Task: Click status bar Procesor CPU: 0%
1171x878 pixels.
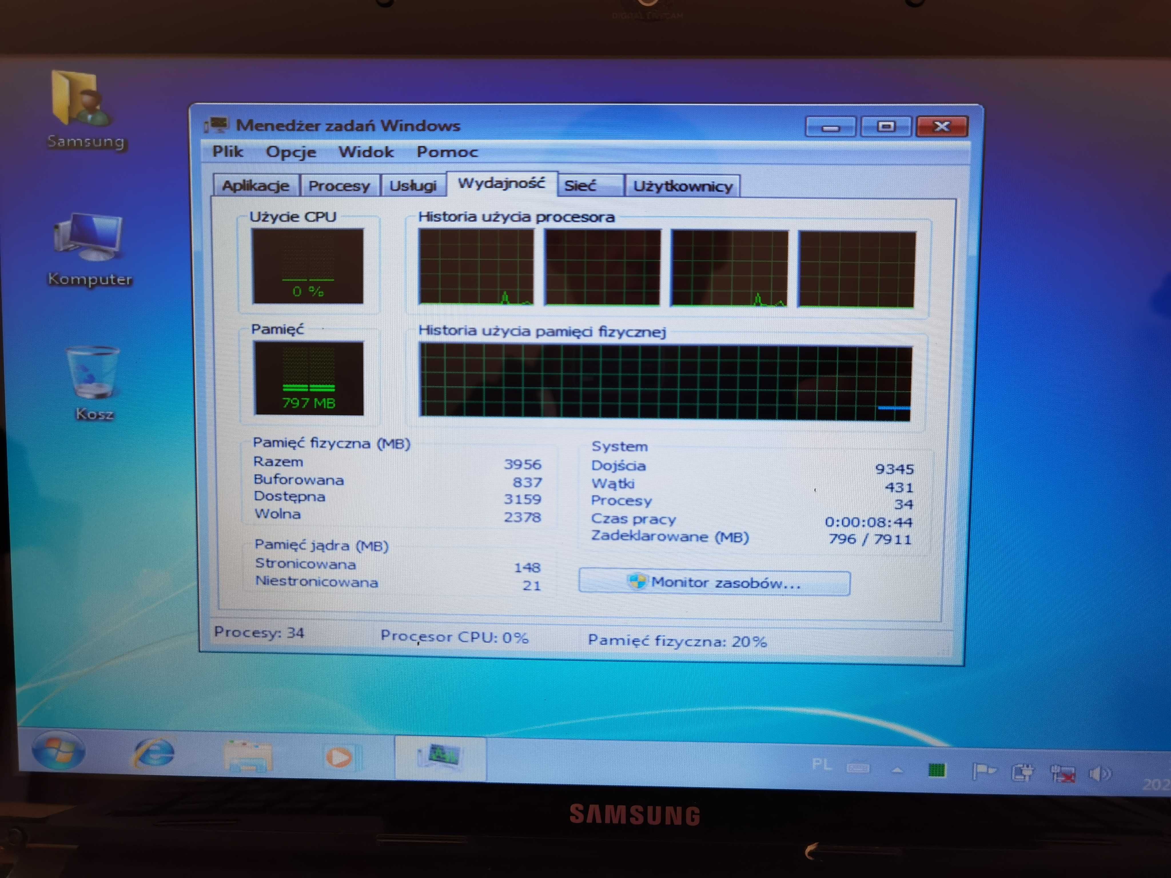Action: [x=454, y=637]
